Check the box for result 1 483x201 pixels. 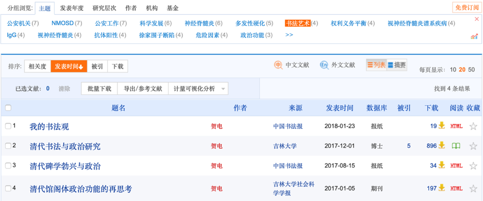8,126
